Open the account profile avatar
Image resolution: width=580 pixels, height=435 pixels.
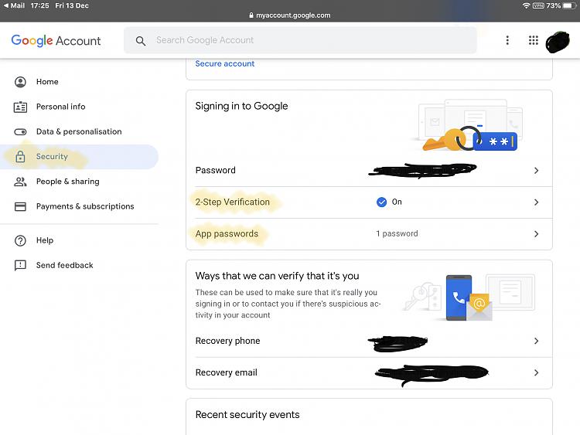click(558, 42)
